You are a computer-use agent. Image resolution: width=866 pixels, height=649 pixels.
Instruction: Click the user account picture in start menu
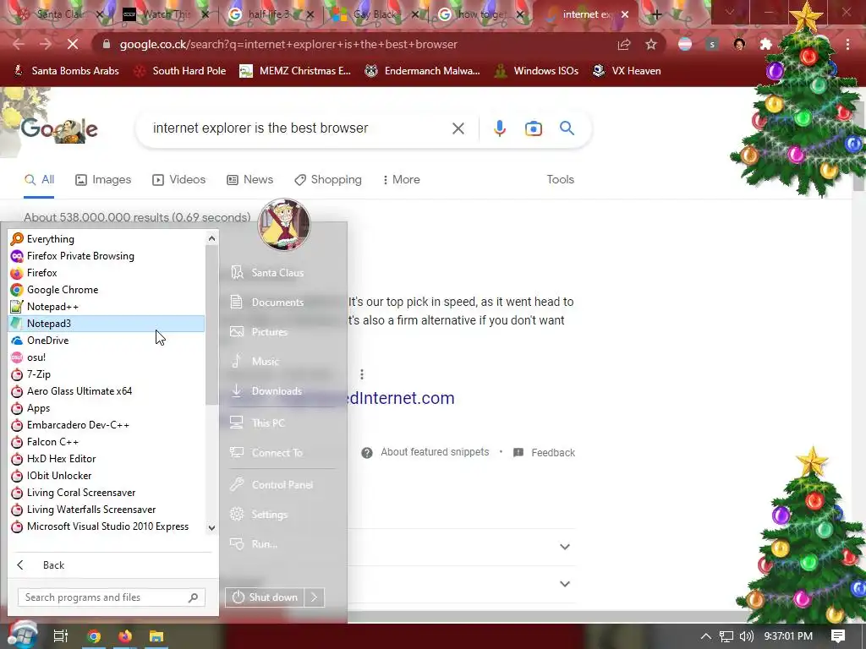pos(284,225)
